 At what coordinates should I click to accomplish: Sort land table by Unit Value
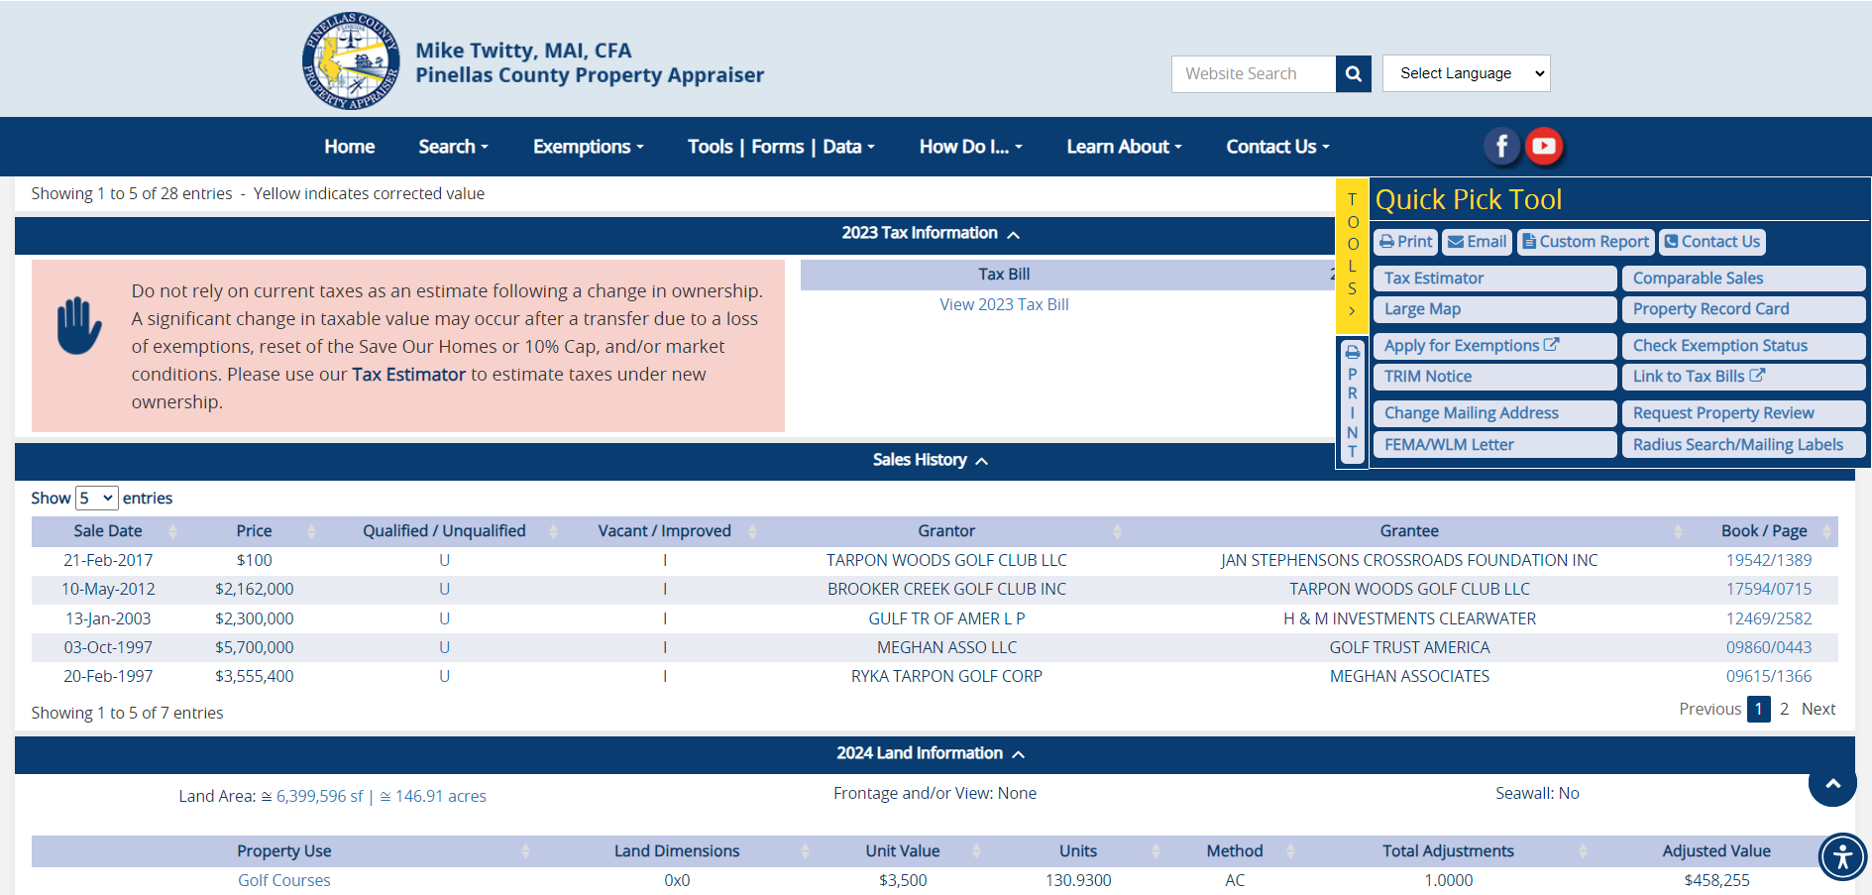pos(903,851)
